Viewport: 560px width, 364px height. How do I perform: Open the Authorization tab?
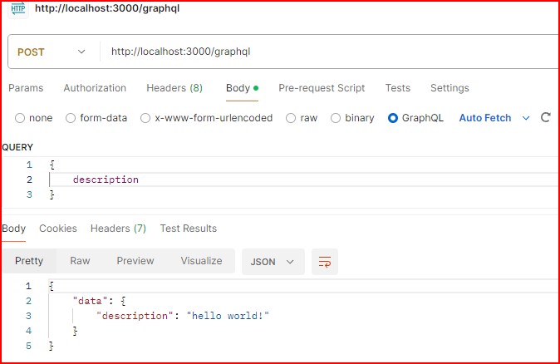point(95,88)
